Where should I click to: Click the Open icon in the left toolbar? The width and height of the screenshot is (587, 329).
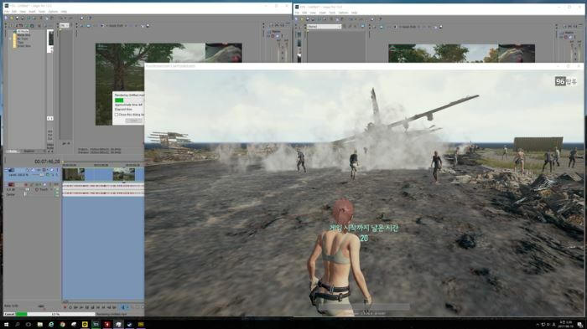tap(12, 18)
